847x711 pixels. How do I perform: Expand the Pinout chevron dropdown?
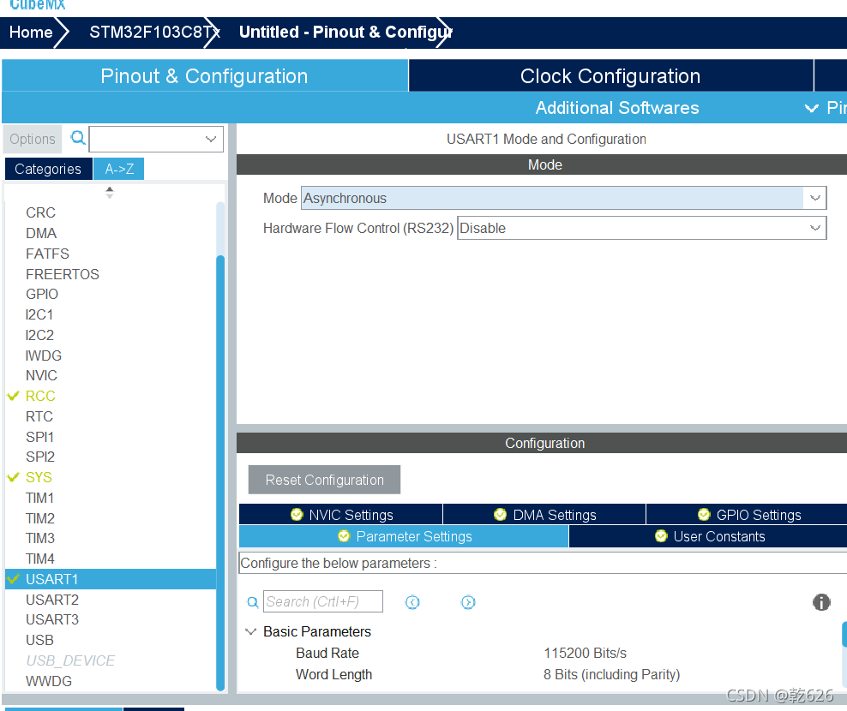[811, 108]
